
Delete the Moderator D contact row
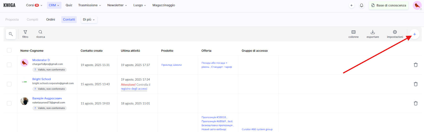[416, 65]
